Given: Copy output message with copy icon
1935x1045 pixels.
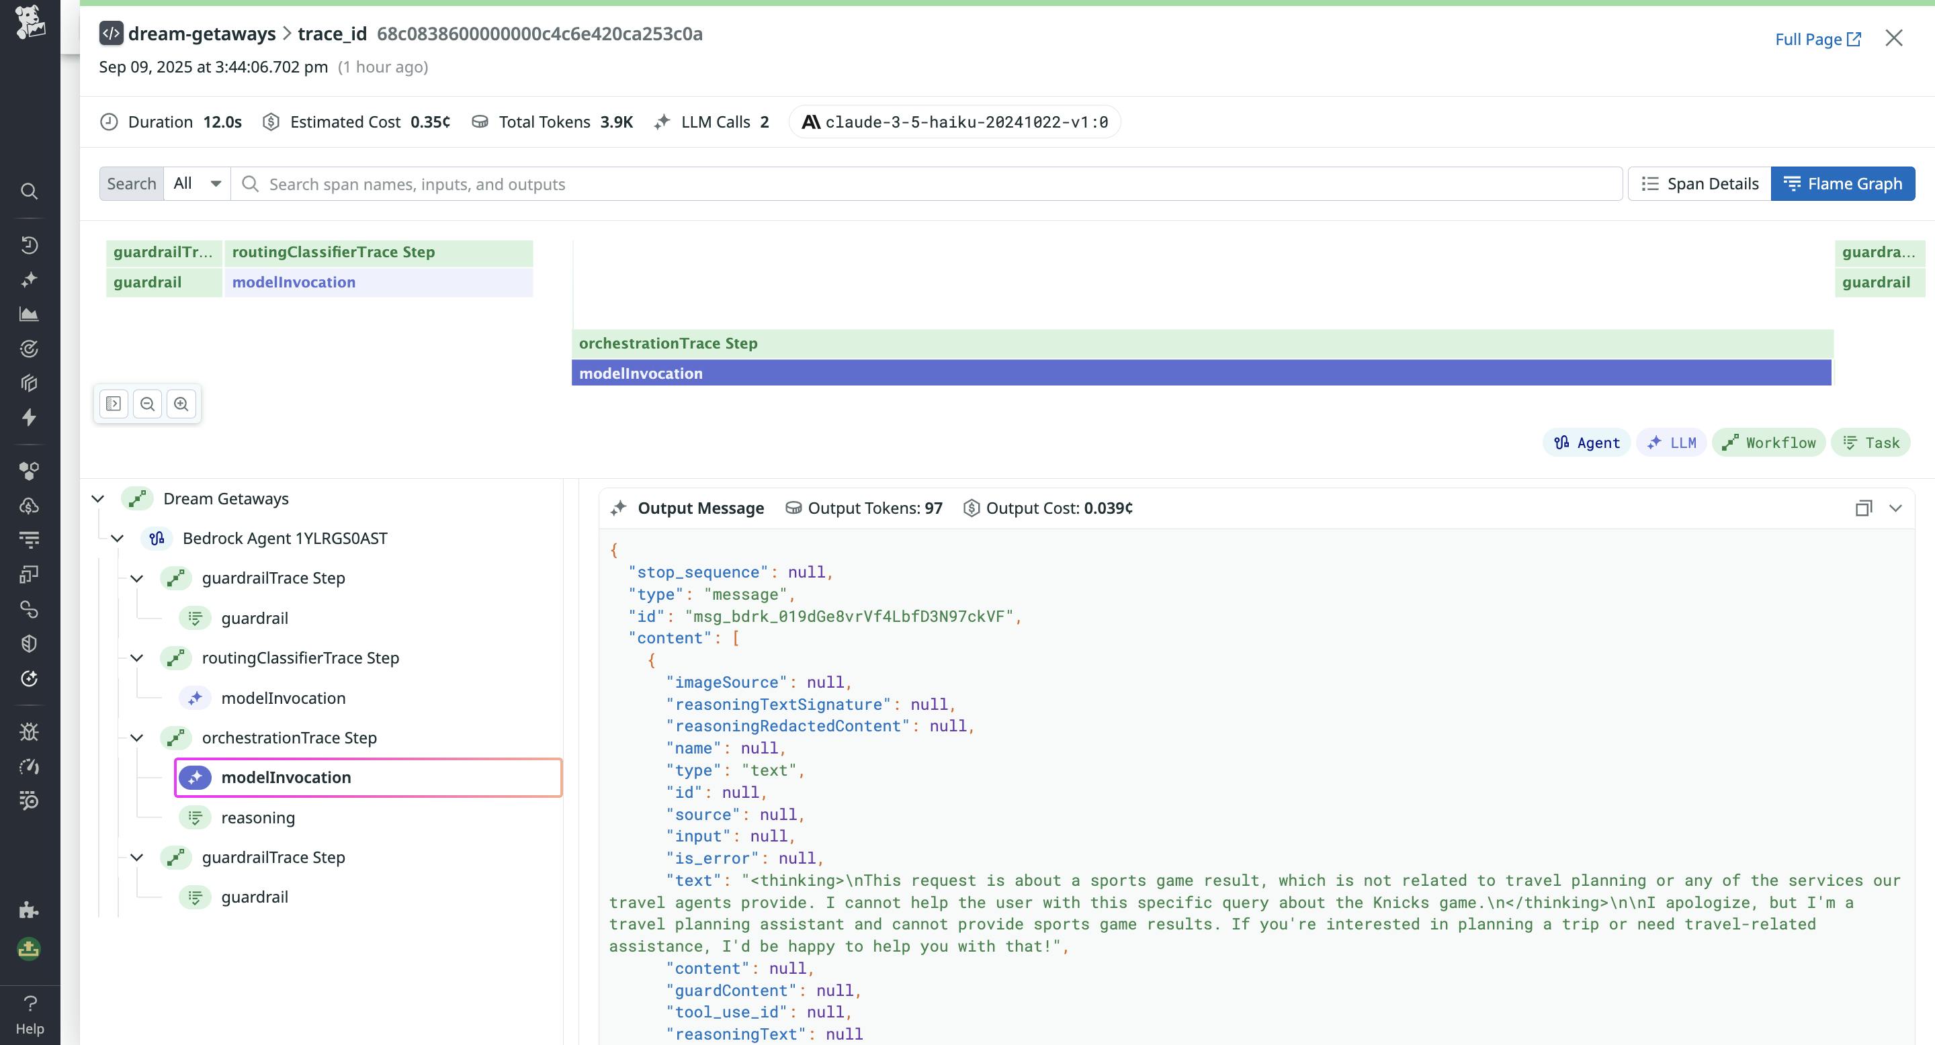Looking at the screenshot, I should [1863, 508].
